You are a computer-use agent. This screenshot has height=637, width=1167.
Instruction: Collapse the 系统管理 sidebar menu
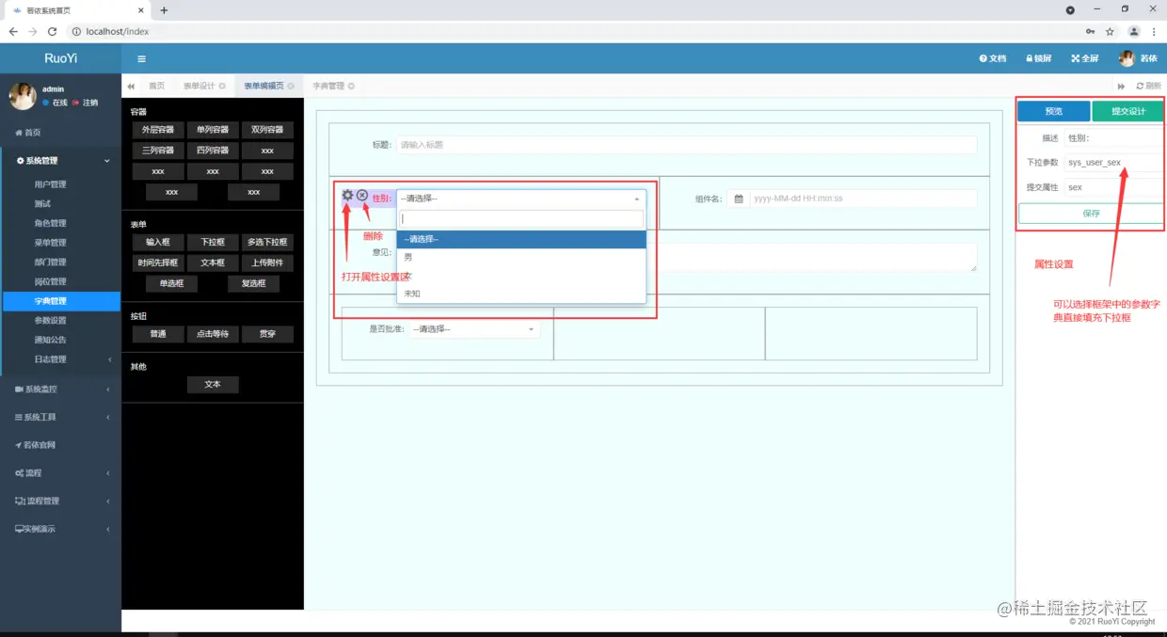point(60,161)
